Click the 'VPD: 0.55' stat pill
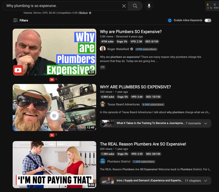The height and width of the screenshot is (192, 219). click(137, 154)
